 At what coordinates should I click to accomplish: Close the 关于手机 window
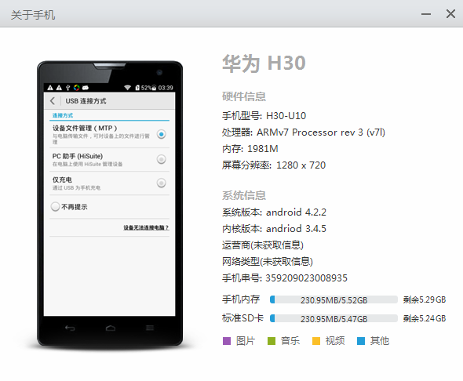coord(450,13)
